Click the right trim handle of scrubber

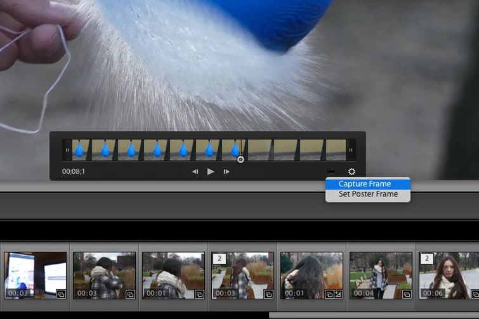click(351, 150)
